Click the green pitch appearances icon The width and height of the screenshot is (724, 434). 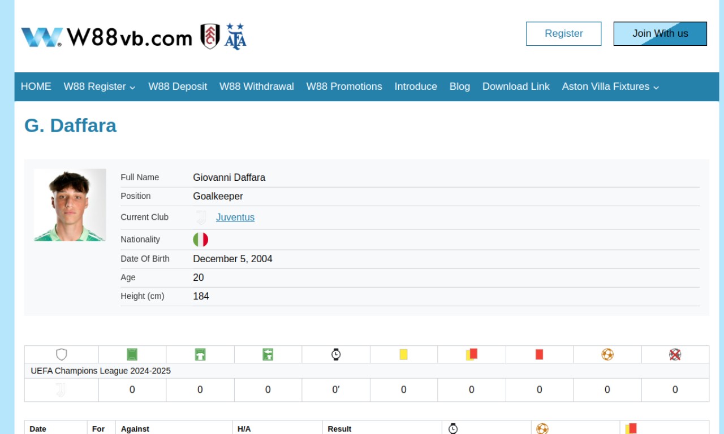tap(132, 354)
